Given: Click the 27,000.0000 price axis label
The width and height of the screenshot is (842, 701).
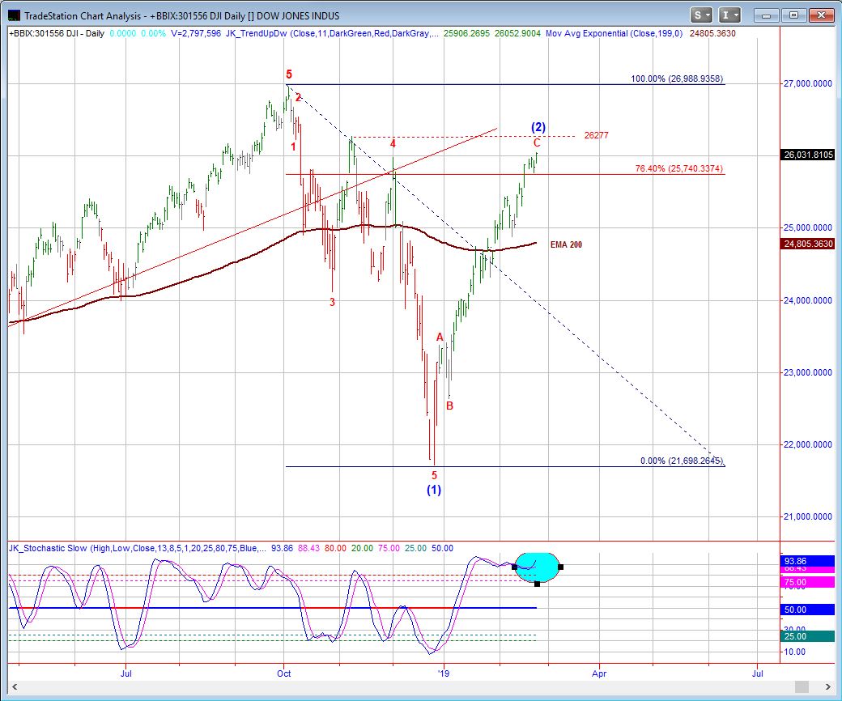Looking at the screenshot, I should tap(808, 83).
